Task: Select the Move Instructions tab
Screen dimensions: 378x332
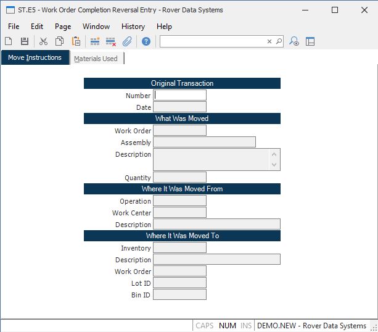Action: click(x=35, y=58)
